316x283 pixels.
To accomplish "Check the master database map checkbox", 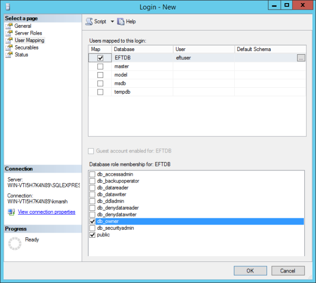I will click(x=100, y=67).
